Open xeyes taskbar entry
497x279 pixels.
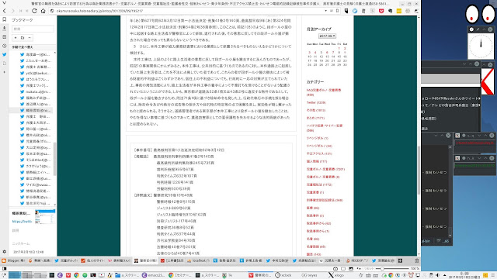tap(309, 275)
